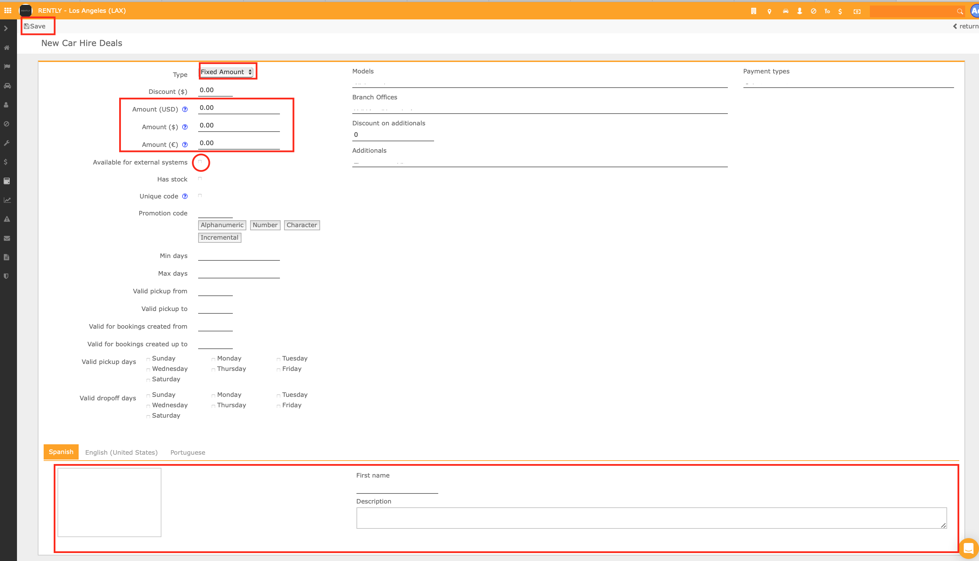Viewport: 979px width, 561px height.
Task: Show help for Amount (USD)
Action: 185,109
